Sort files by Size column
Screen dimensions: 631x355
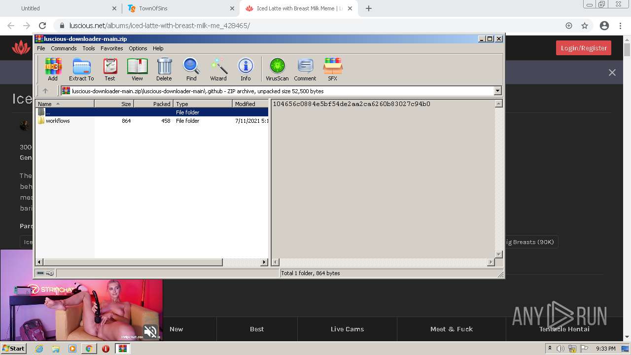114,104
